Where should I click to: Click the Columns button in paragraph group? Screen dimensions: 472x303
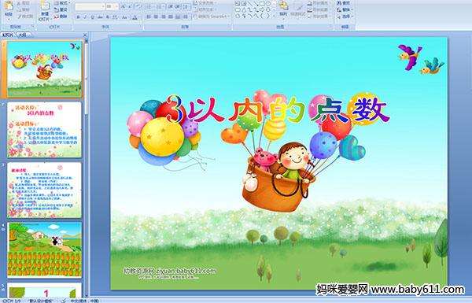point(186,17)
